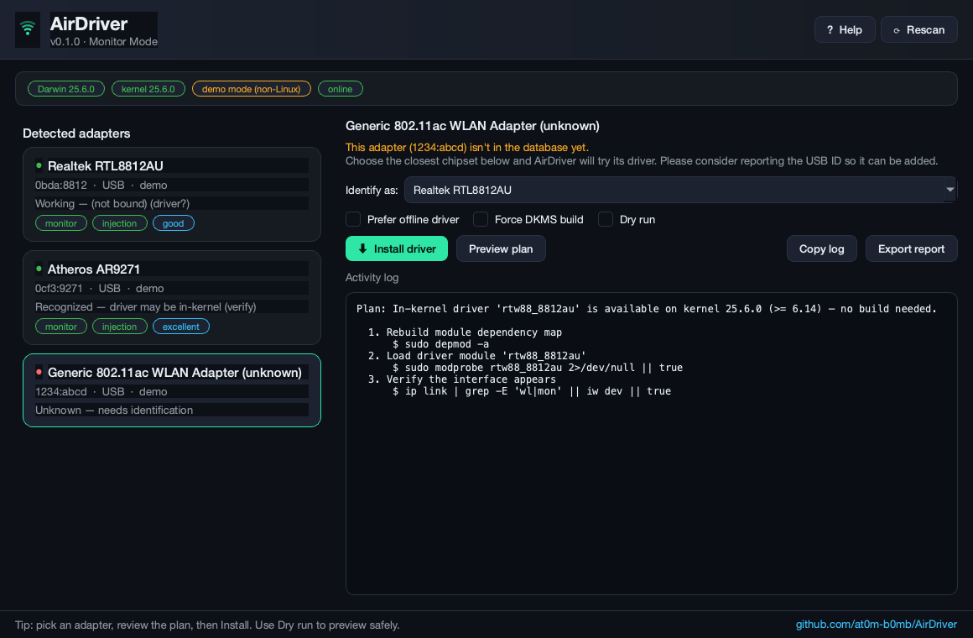Image resolution: width=973 pixels, height=638 pixels.
Task: Click the green status dot for Realtek RTL8812AU
Action: (x=39, y=166)
